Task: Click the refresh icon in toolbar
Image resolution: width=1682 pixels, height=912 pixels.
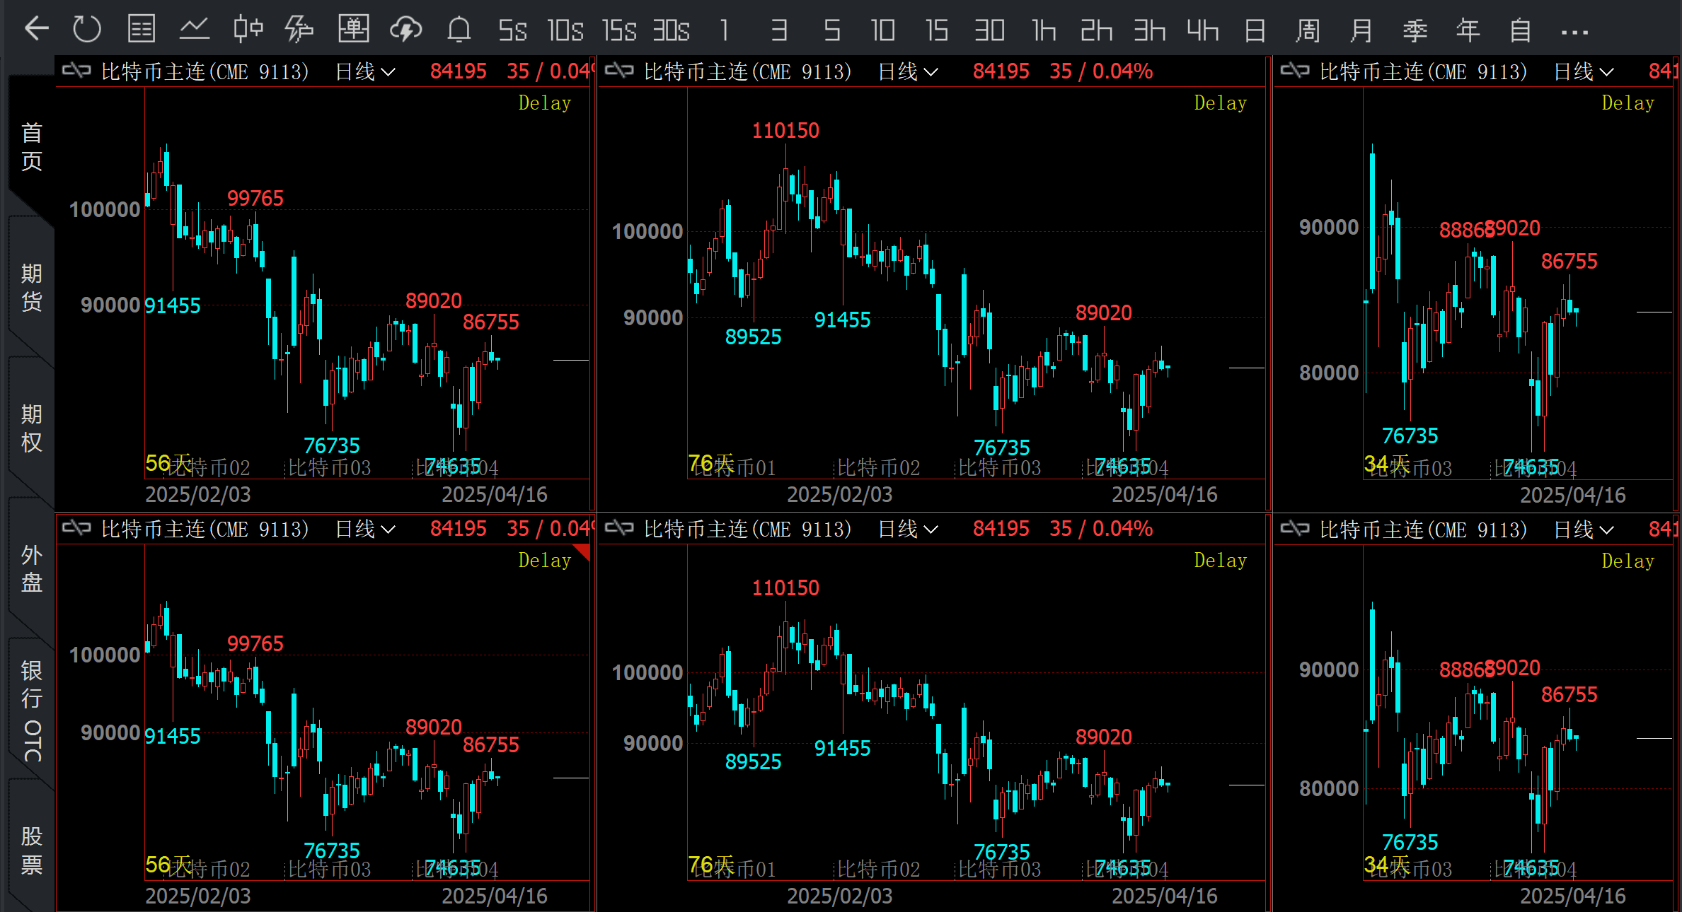Action: click(87, 30)
